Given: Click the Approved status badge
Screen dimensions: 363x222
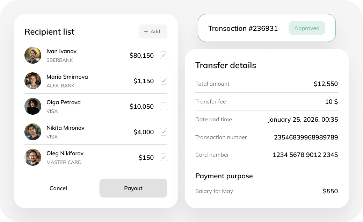Looking at the screenshot, I should point(307,28).
